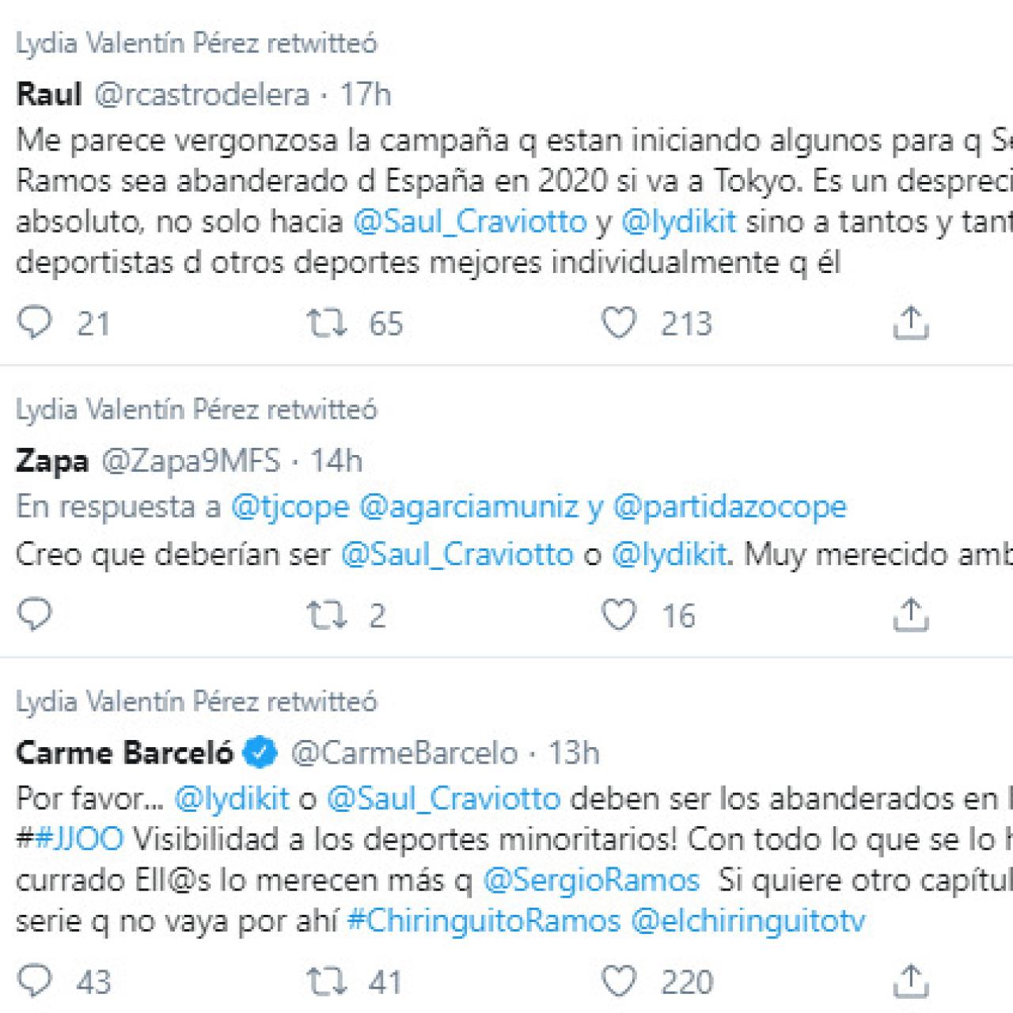Click the verified badge next to Carme Barceló
This screenshot has height=1013, width=1013.
tap(260, 752)
